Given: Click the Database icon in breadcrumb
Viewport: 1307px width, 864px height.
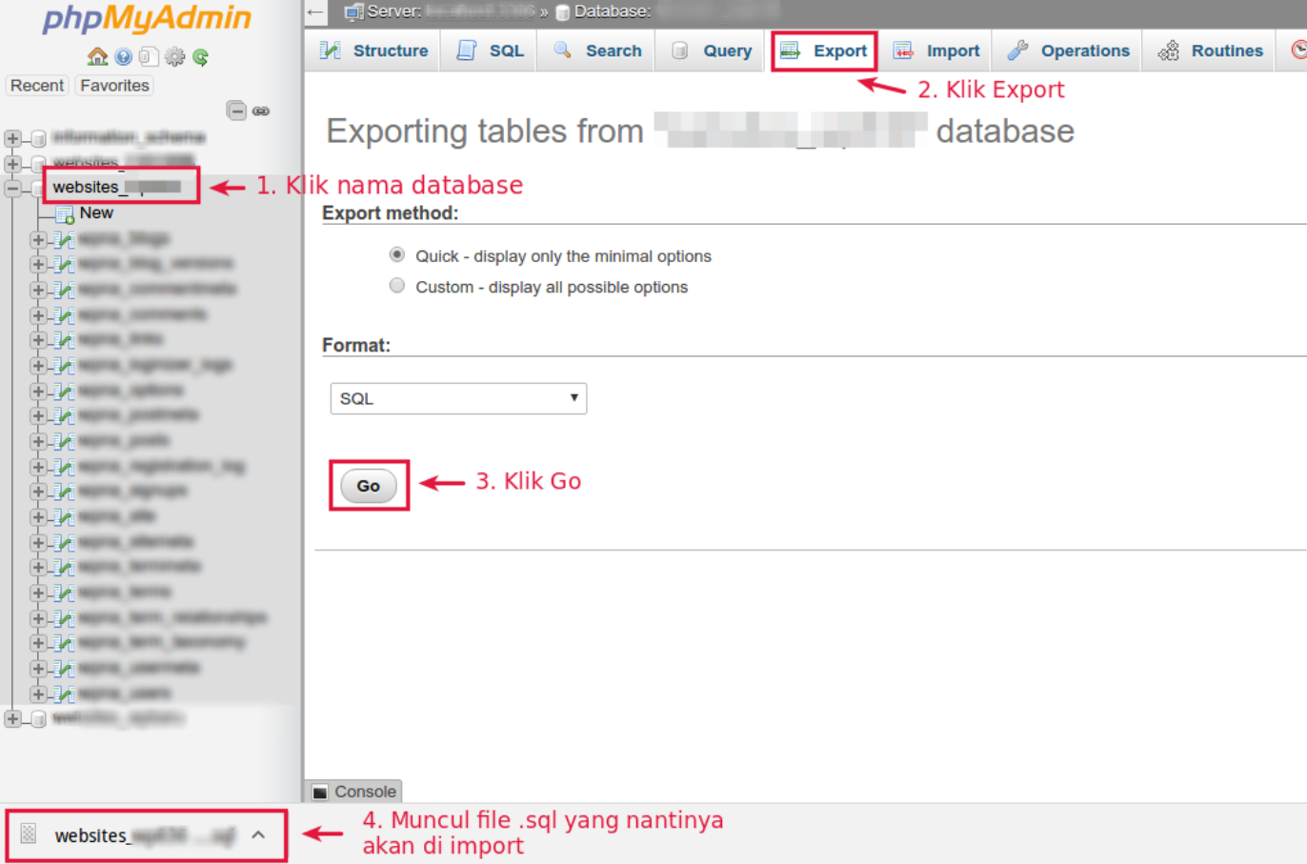Looking at the screenshot, I should tap(562, 12).
